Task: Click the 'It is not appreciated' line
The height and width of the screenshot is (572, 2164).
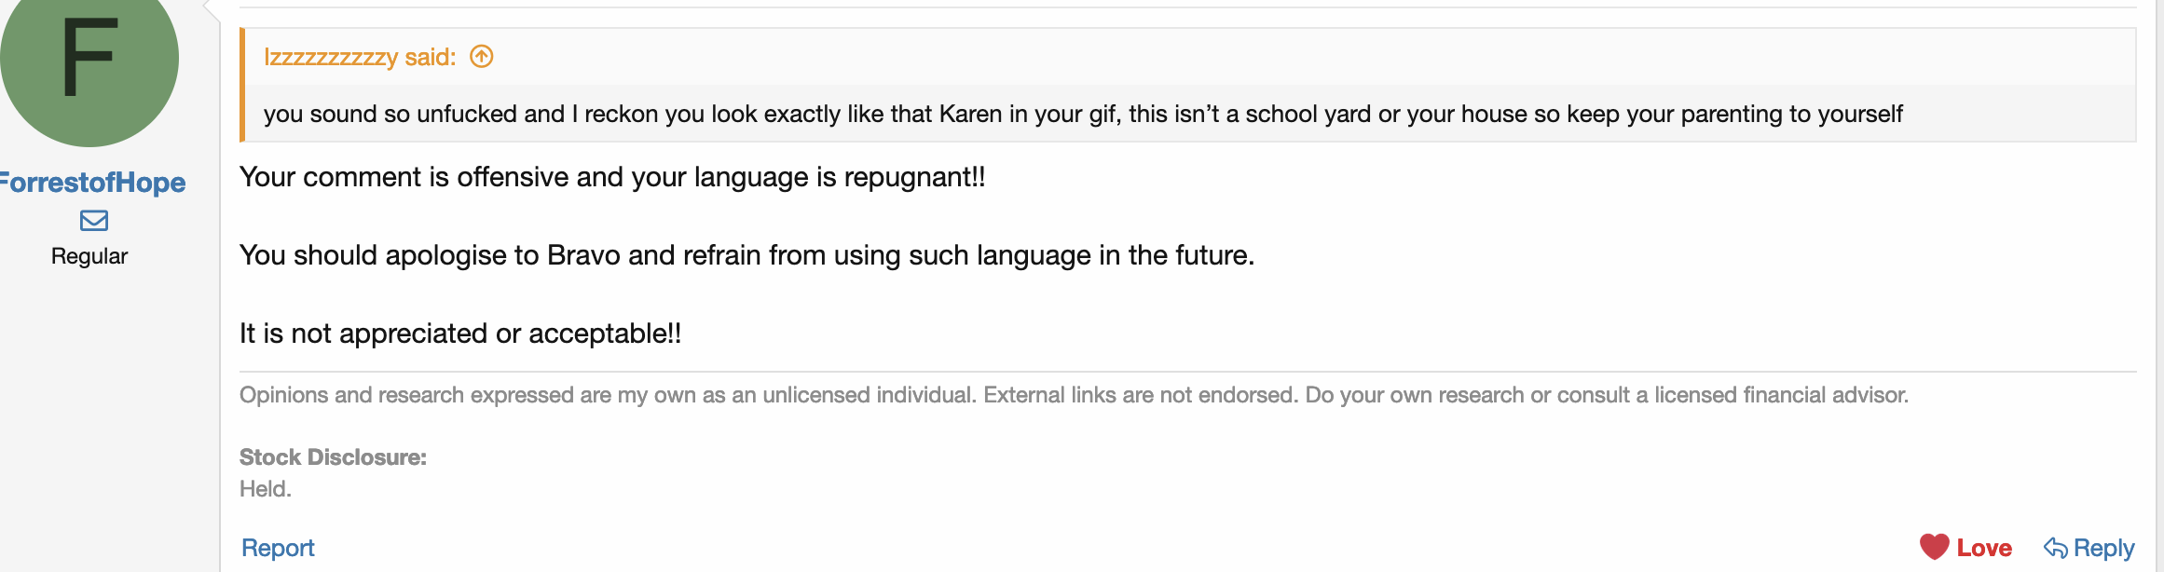Action: 460,334
